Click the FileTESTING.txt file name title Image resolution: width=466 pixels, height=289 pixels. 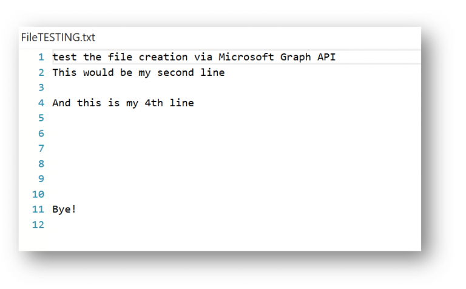click(x=58, y=38)
